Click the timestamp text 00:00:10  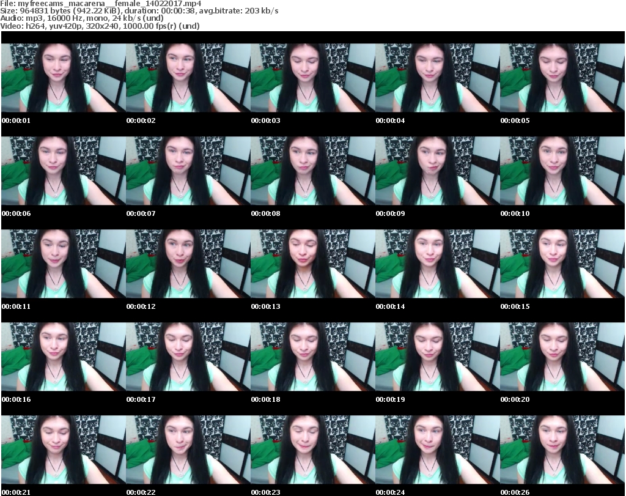coord(515,213)
